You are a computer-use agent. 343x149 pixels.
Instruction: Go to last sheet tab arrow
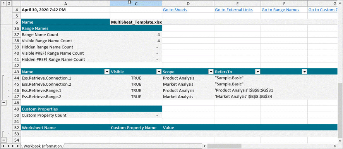coord(18,146)
